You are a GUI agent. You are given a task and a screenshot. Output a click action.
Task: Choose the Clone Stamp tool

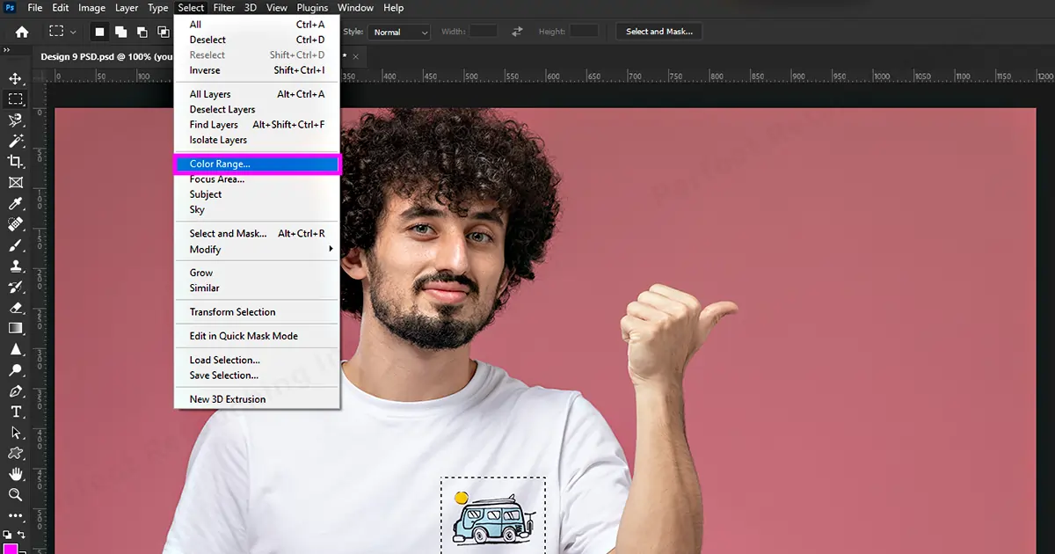click(16, 266)
